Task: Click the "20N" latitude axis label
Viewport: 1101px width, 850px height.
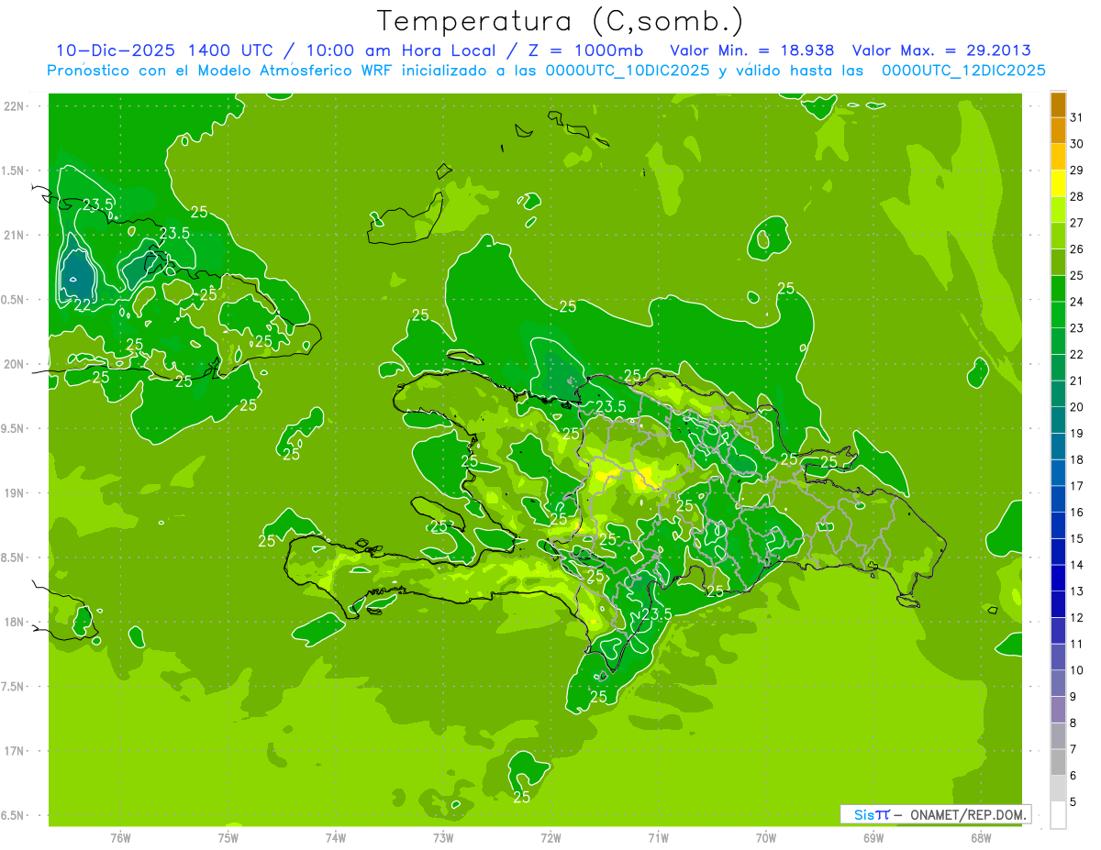Action: coord(14,364)
